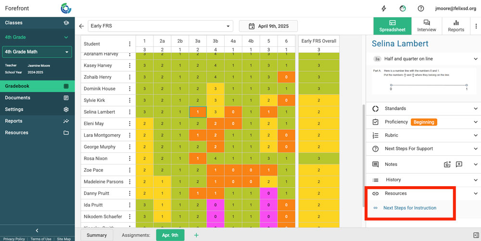
Task: Click the back arrow beside Early FRS
Action: pos(81,26)
